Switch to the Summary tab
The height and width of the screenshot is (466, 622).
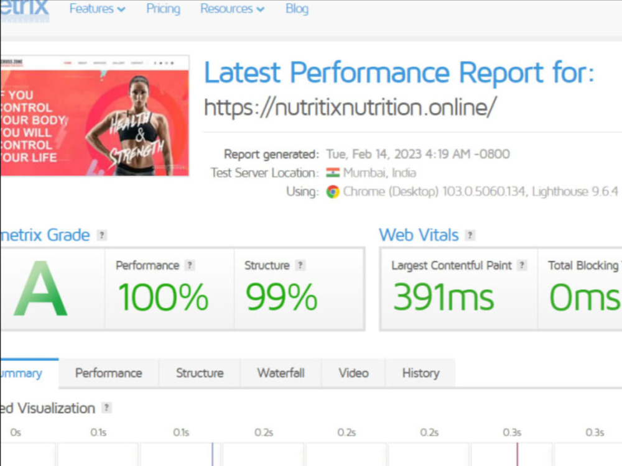tap(29, 373)
